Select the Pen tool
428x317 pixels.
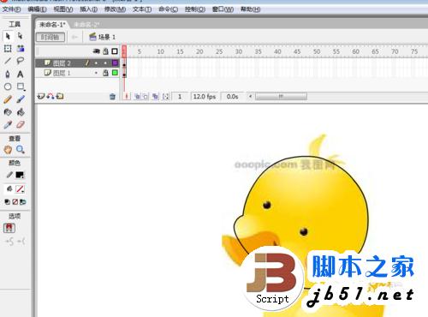click(x=8, y=74)
